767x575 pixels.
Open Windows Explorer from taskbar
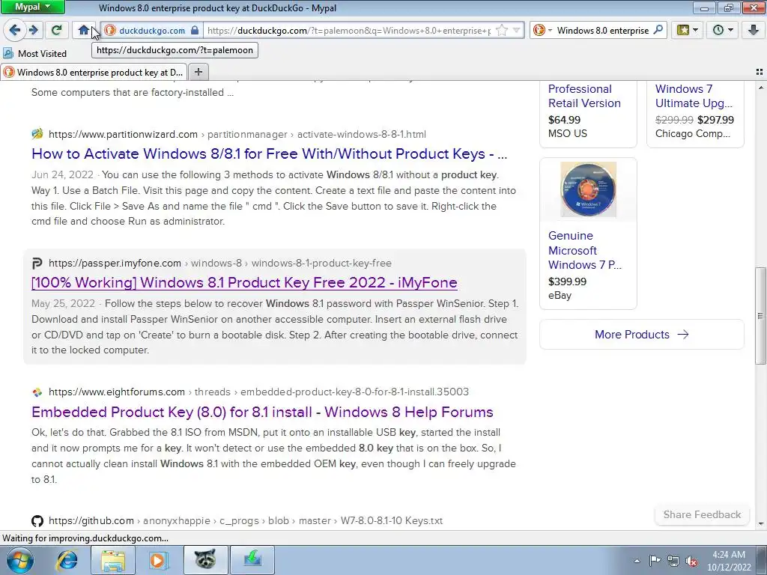(x=113, y=560)
